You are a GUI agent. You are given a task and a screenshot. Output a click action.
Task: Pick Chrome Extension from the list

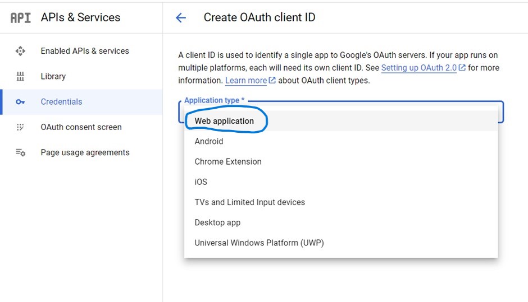(x=228, y=161)
